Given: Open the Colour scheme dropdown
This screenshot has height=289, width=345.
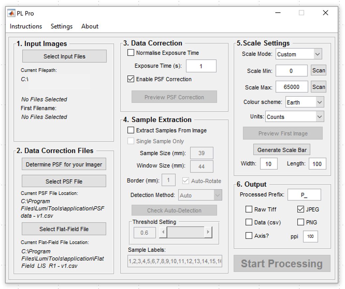Looking at the screenshot, I should tap(305, 102).
